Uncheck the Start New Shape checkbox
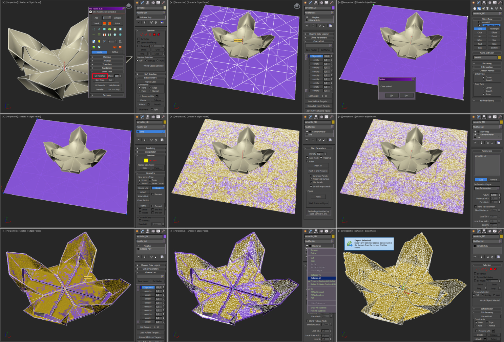 pyautogui.click(x=479, y=25)
